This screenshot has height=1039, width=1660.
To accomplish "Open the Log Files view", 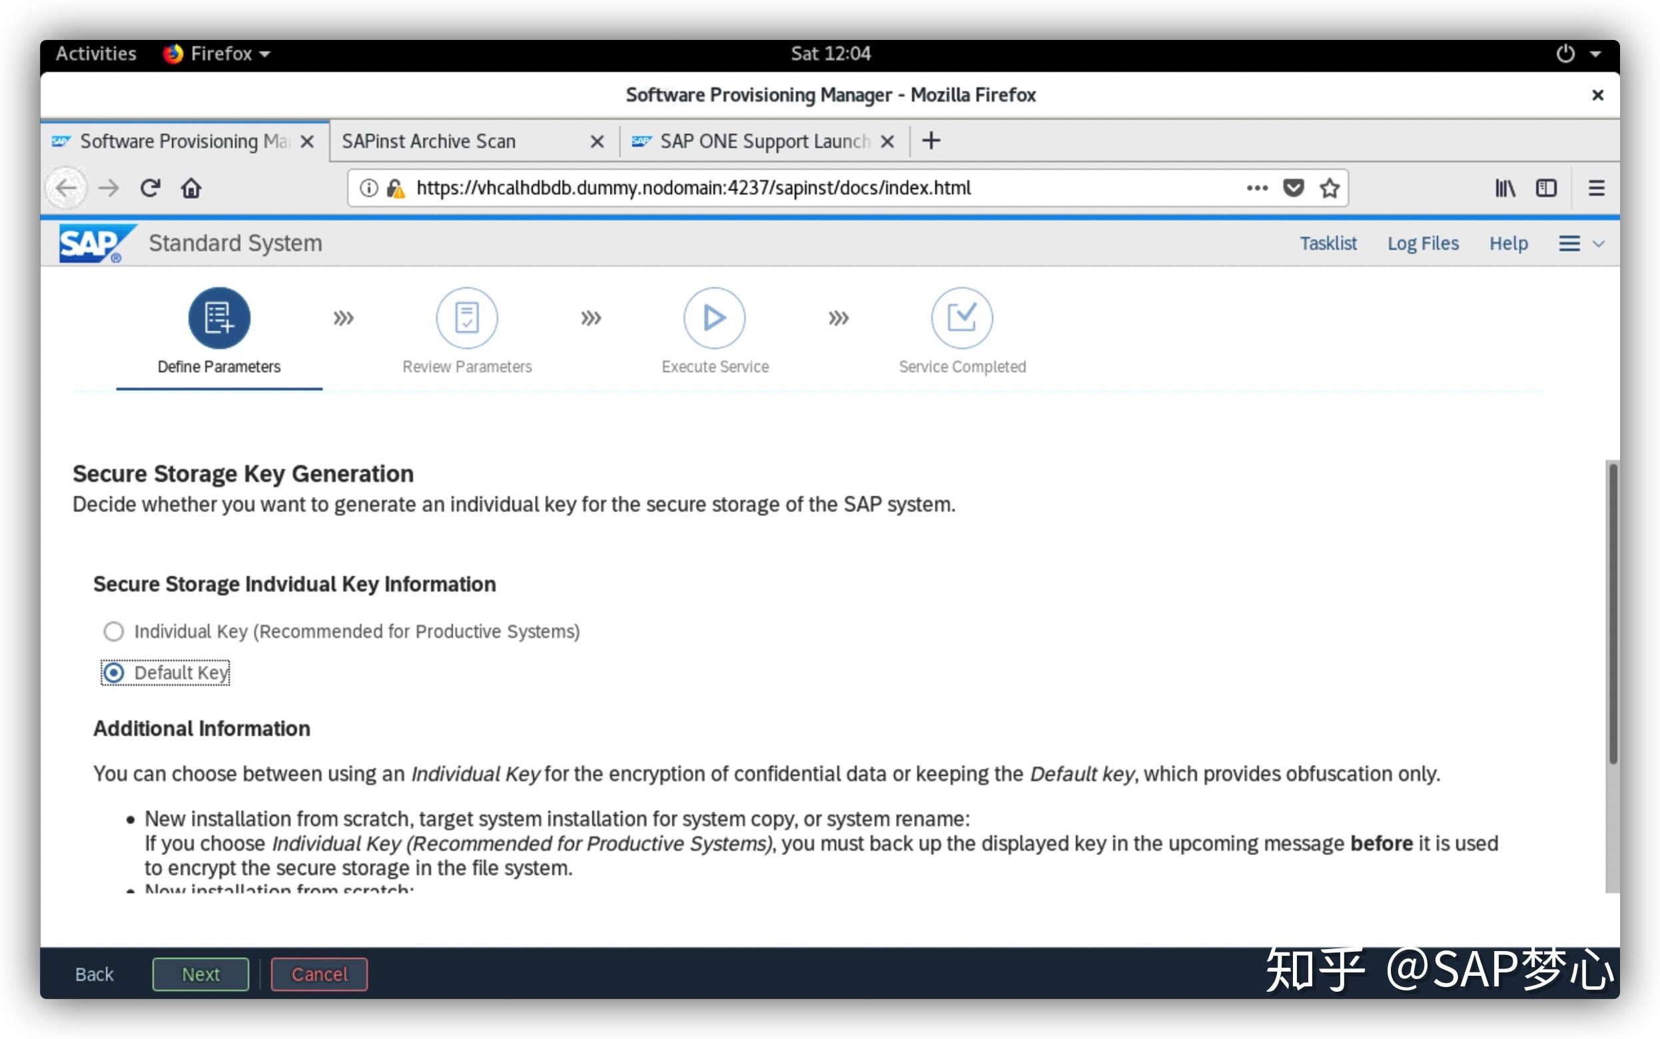I will click(x=1424, y=243).
